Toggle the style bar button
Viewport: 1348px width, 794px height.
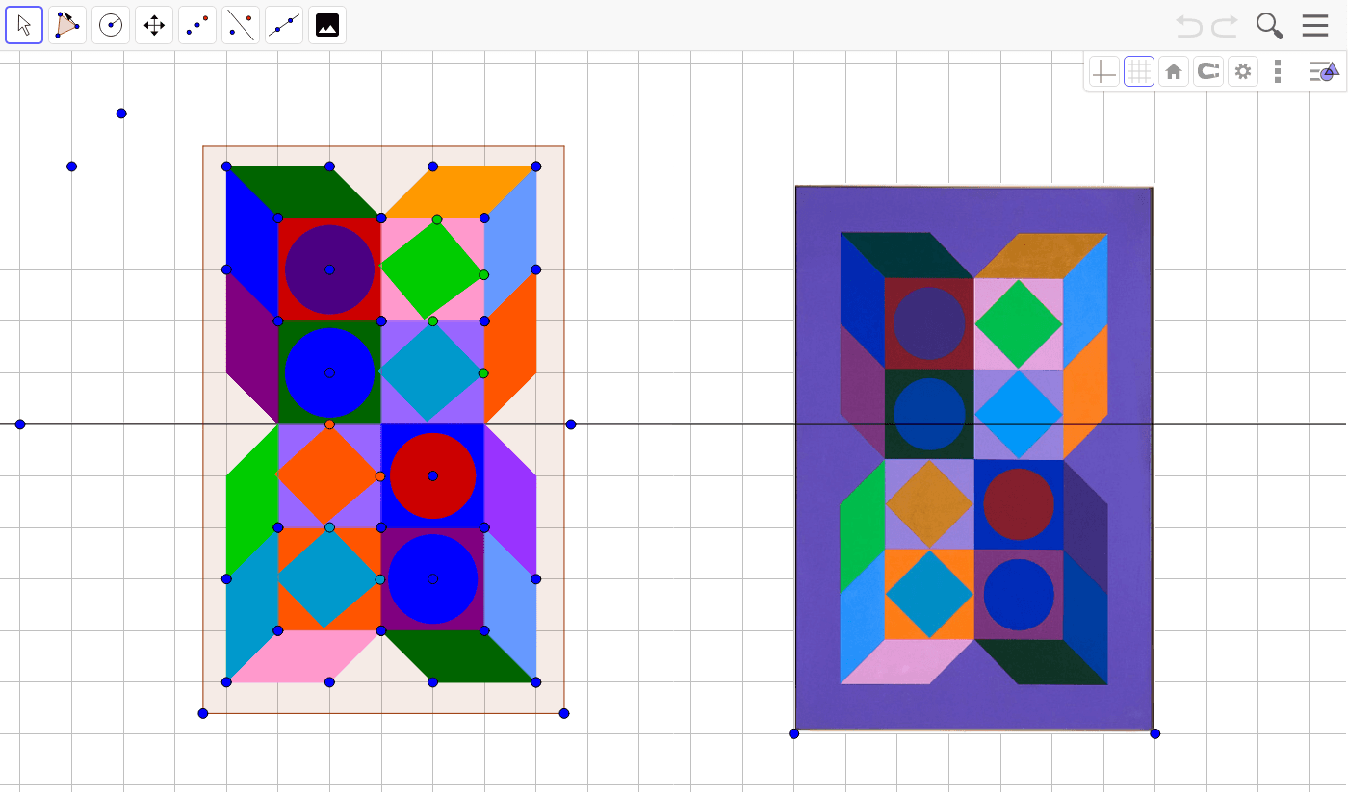tap(1324, 71)
